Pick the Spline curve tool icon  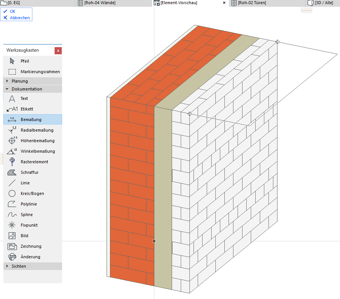click(x=12, y=215)
